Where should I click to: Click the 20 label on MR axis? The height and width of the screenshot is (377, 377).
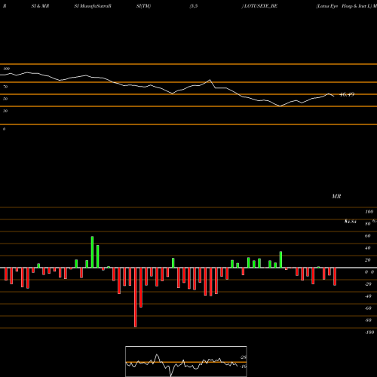coord(368,260)
